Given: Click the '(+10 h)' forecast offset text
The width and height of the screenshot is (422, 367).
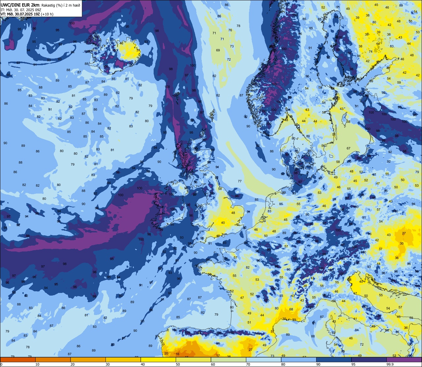Looking at the screenshot, I should click(47, 14).
